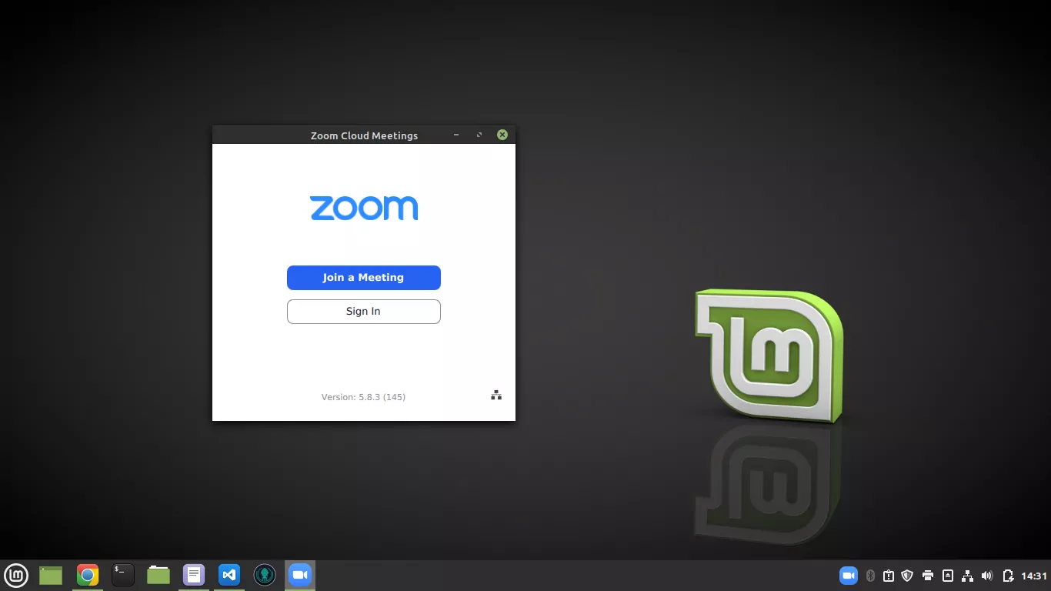Switch to Visual Studio Code in taskbar

click(229, 575)
